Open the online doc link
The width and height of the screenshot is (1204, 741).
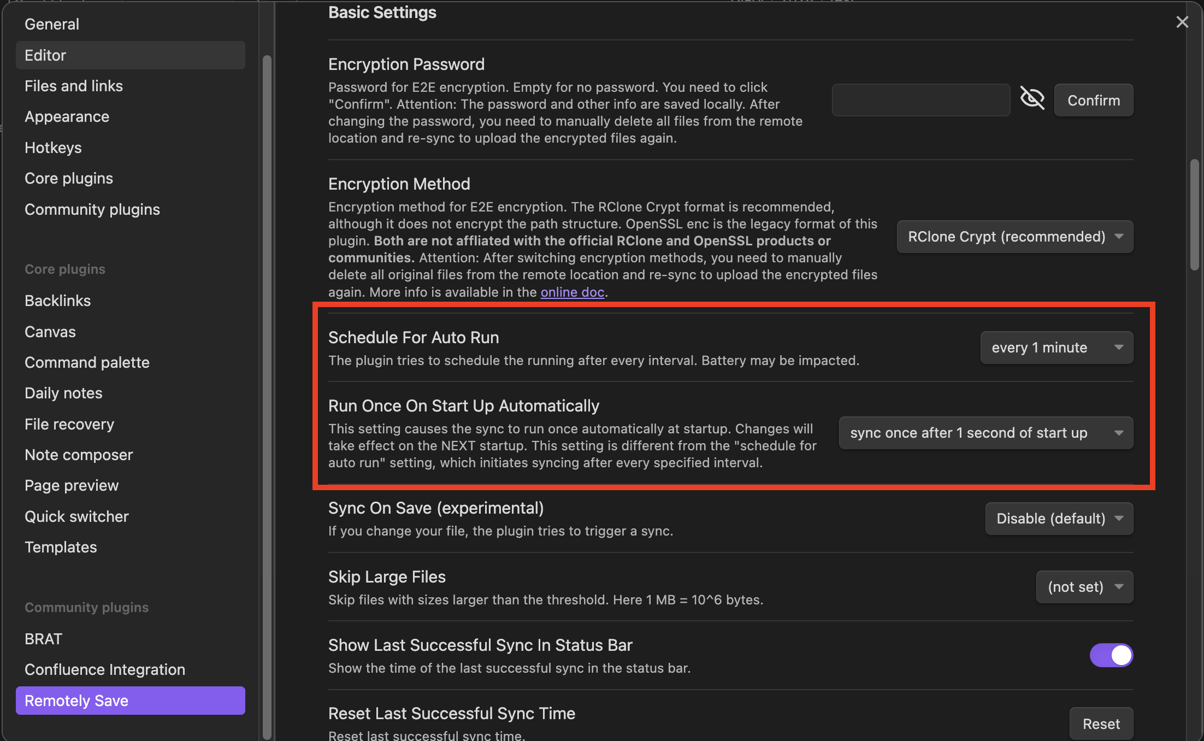572,292
